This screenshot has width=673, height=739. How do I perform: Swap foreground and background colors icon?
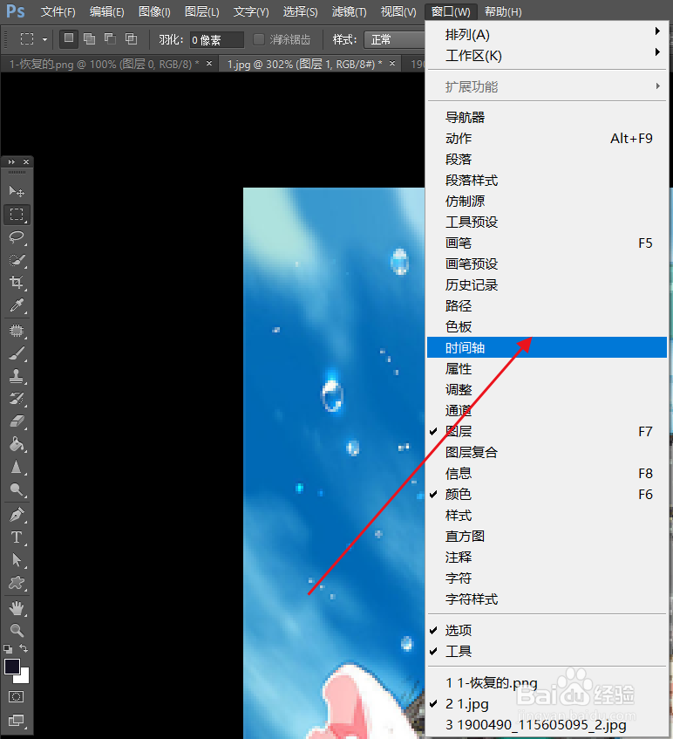(24, 648)
